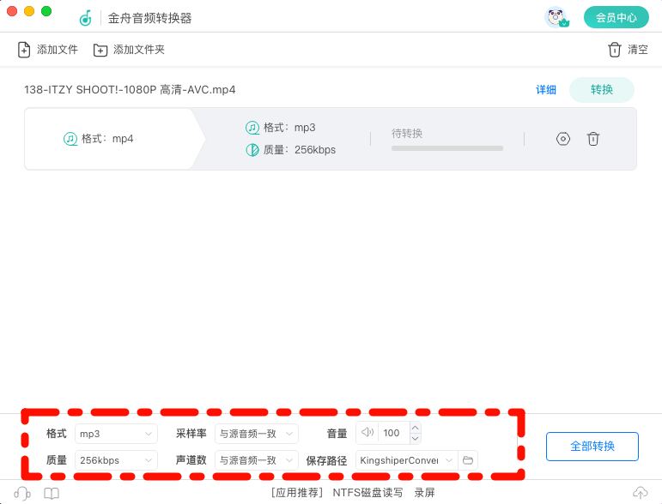Click 全部转换 to convert all files
The height and width of the screenshot is (504, 662).
pyautogui.click(x=592, y=447)
